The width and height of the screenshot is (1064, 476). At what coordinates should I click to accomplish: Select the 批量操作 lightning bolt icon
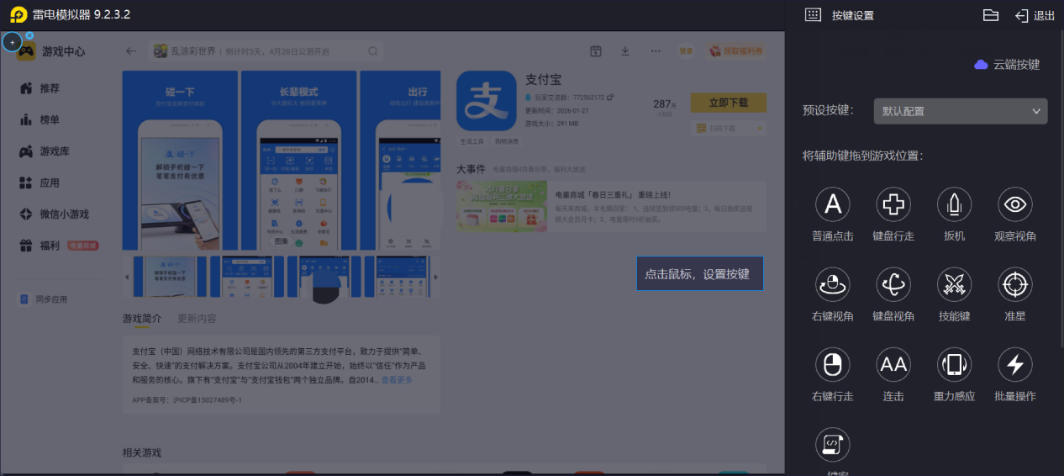pos(1015,364)
